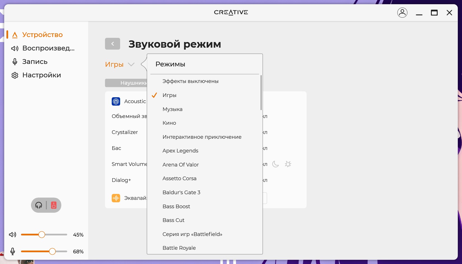The image size is (462, 264).
Task: Click the orange Equalizer icon
Action: coord(116,198)
